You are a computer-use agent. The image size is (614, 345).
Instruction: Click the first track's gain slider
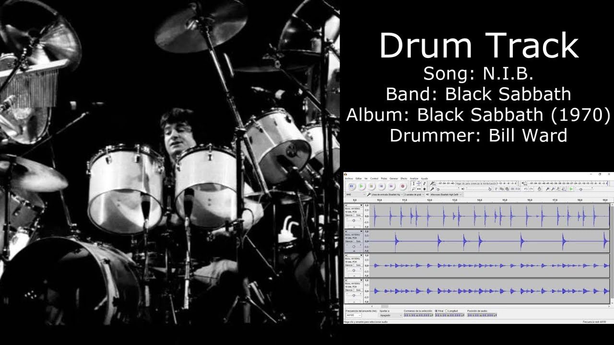pos(354,220)
